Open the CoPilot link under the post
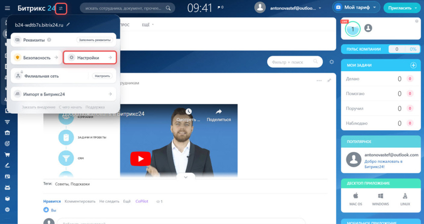The width and height of the screenshot is (424, 224). (142, 201)
